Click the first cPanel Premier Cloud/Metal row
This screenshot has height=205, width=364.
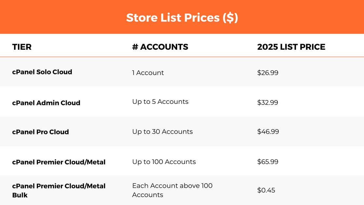pyautogui.click(x=182, y=161)
